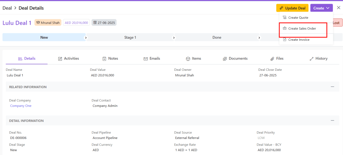Collapse the Detail Information section
The width and height of the screenshot is (343, 155).
[332, 121]
